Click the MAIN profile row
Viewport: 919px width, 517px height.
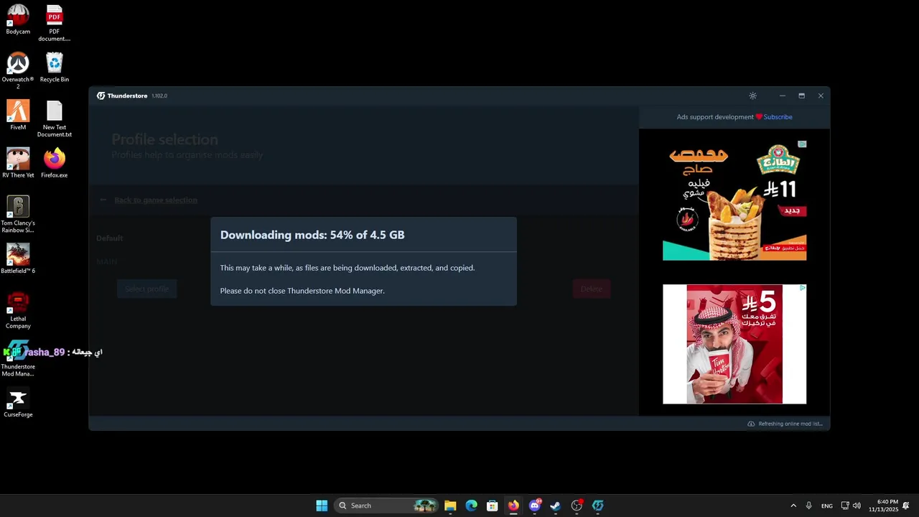363,261
